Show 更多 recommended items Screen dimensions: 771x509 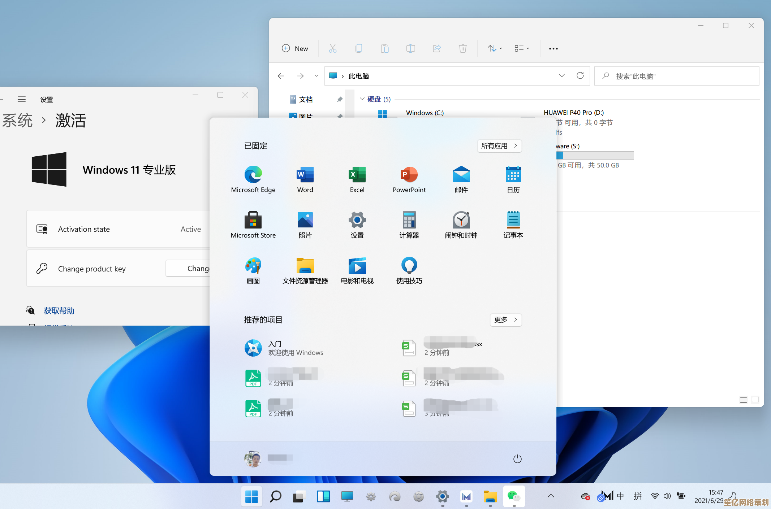[x=505, y=320]
